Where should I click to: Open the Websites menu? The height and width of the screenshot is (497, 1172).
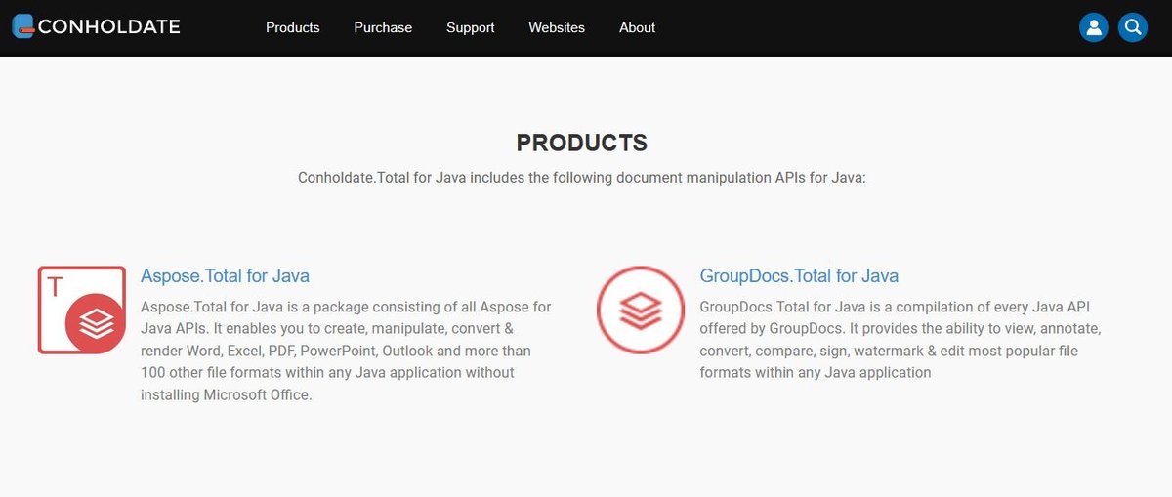[x=557, y=27]
